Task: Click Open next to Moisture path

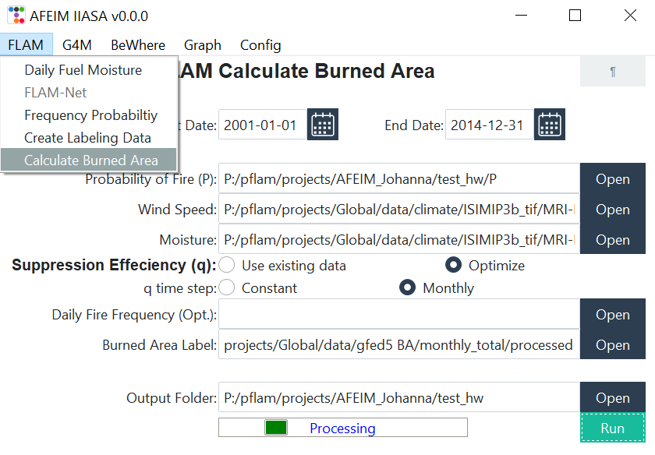Action: point(612,240)
